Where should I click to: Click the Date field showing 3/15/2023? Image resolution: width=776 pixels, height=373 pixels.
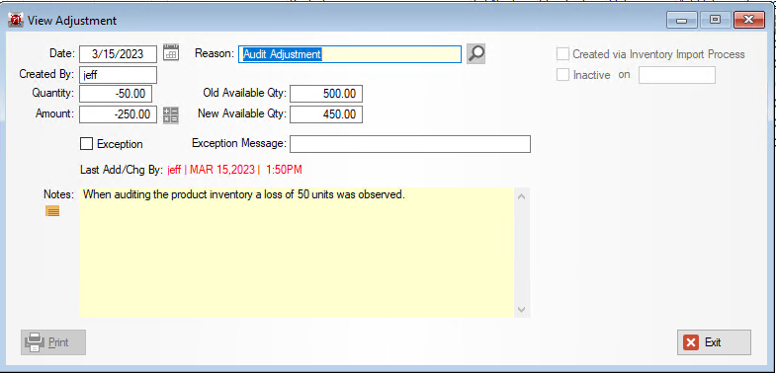point(119,54)
